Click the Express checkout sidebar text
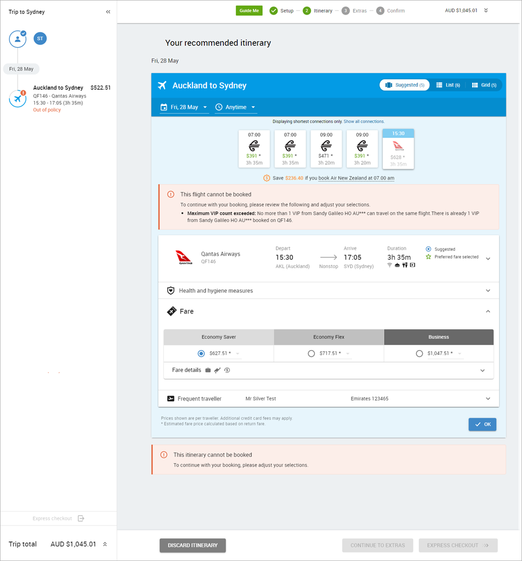The height and width of the screenshot is (561, 522). tap(52, 518)
